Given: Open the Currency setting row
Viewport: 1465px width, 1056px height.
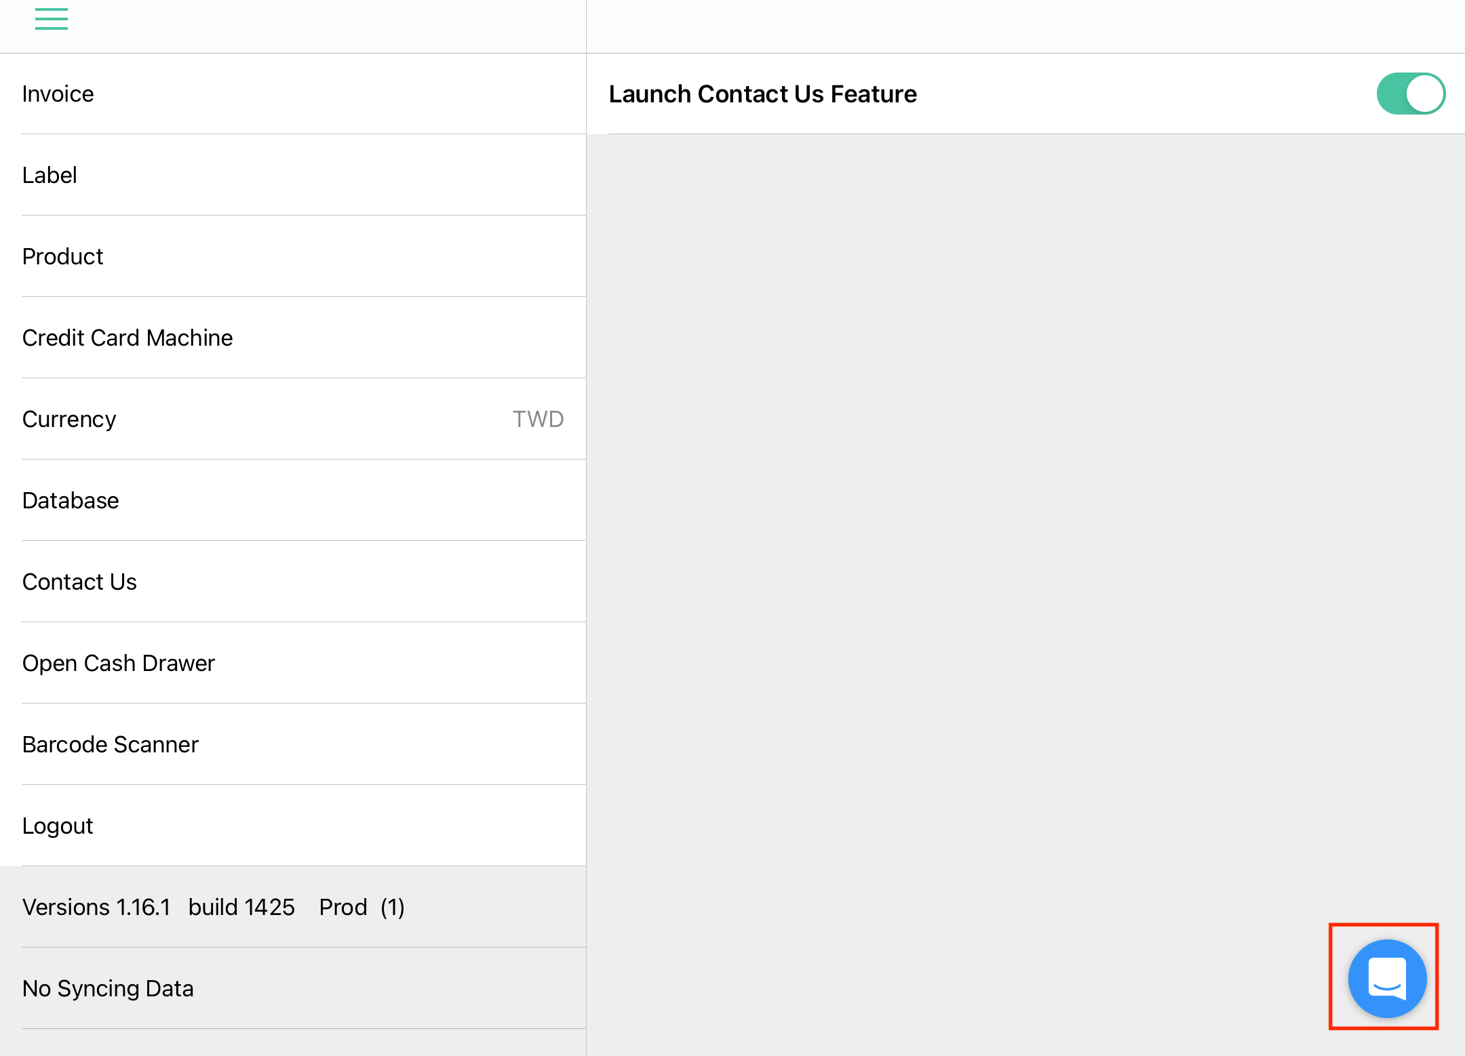Looking at the screenshot, I should (293, 419).
